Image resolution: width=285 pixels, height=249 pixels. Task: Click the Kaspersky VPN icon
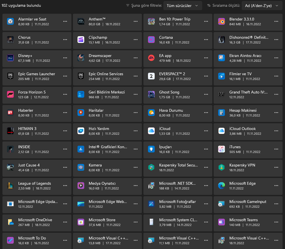(221, 167)
